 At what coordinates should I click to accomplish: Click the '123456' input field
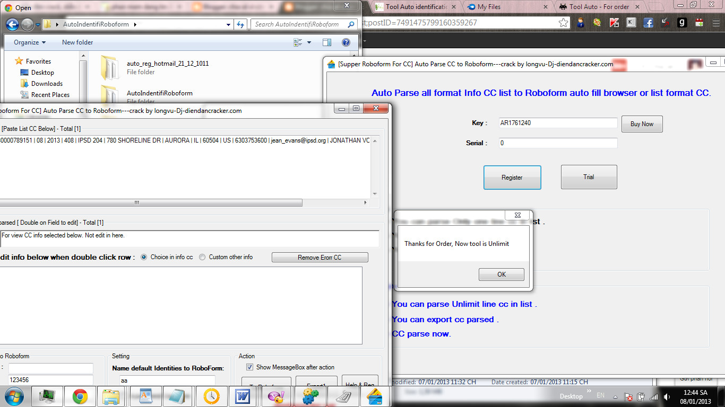[x=50, y=380]
